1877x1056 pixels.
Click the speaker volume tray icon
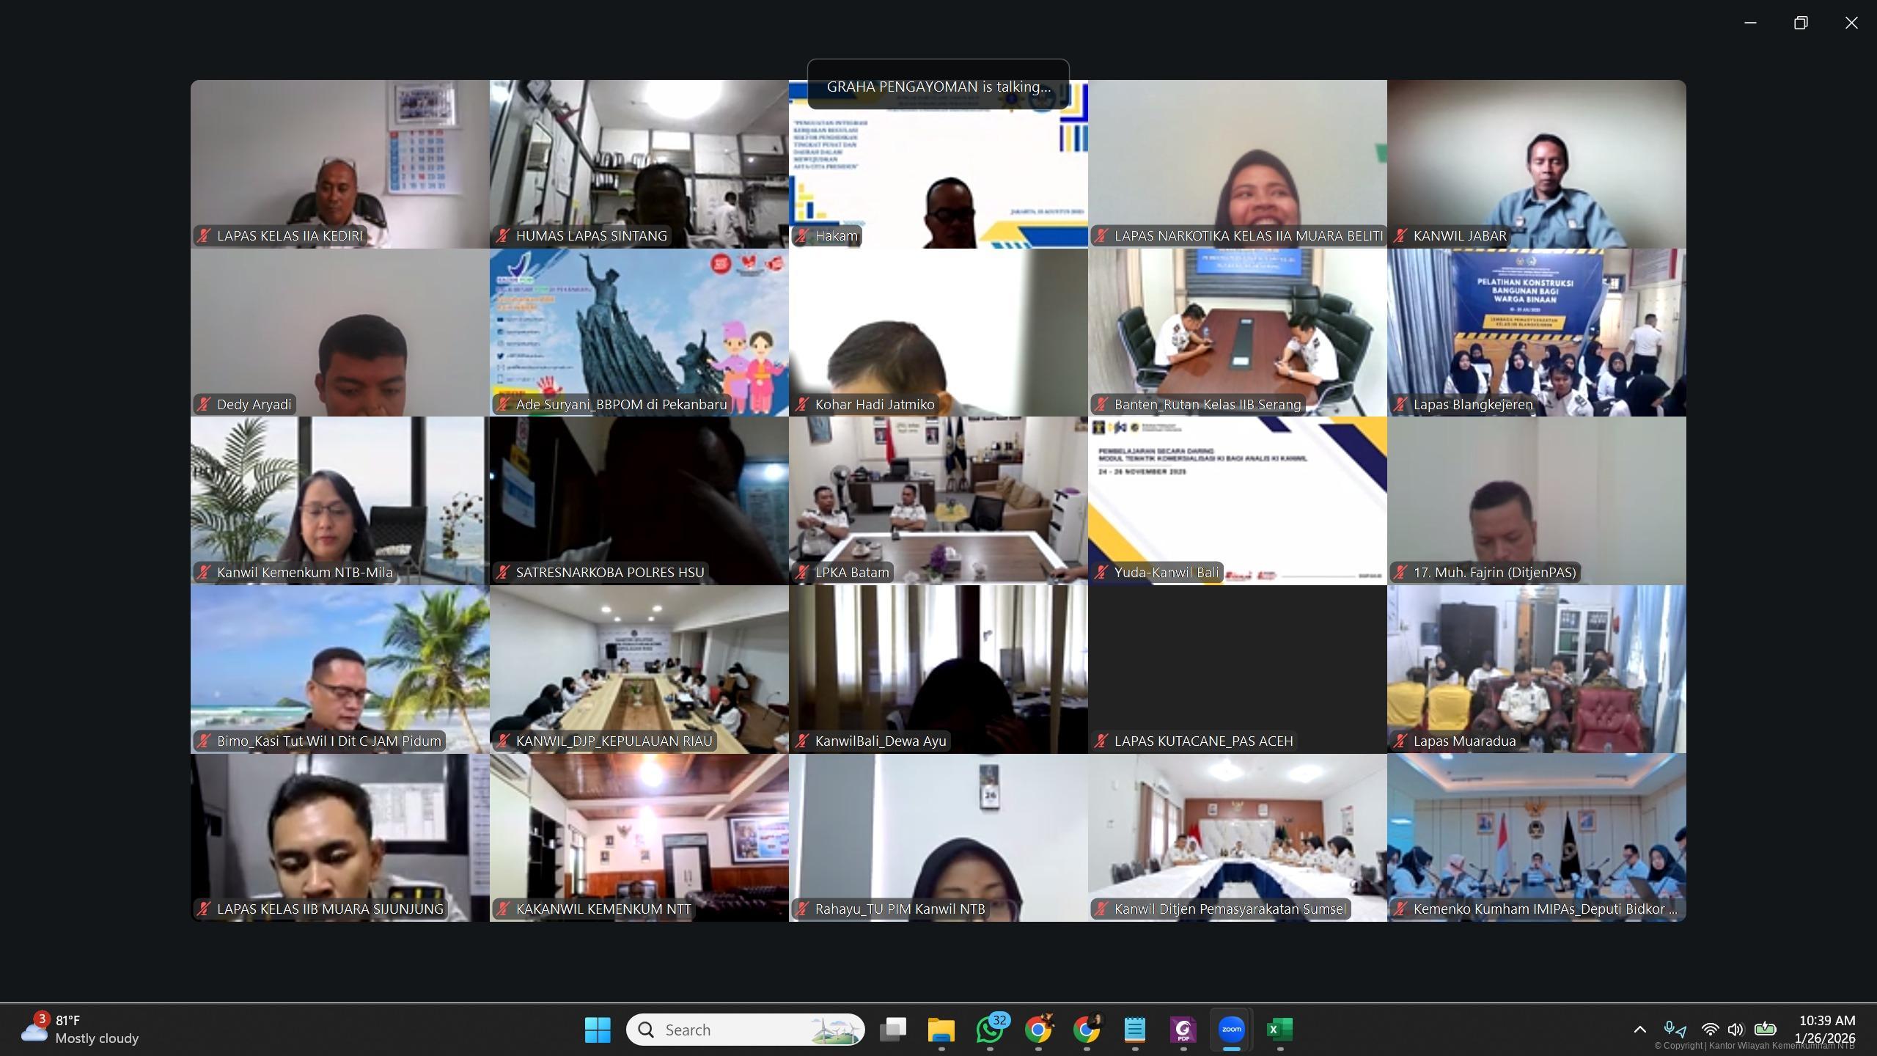click(1735, 1030)
